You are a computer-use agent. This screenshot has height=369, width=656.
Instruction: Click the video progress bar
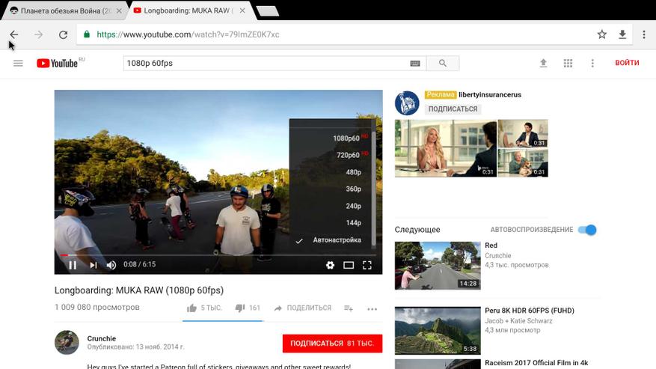coord(217,254)
